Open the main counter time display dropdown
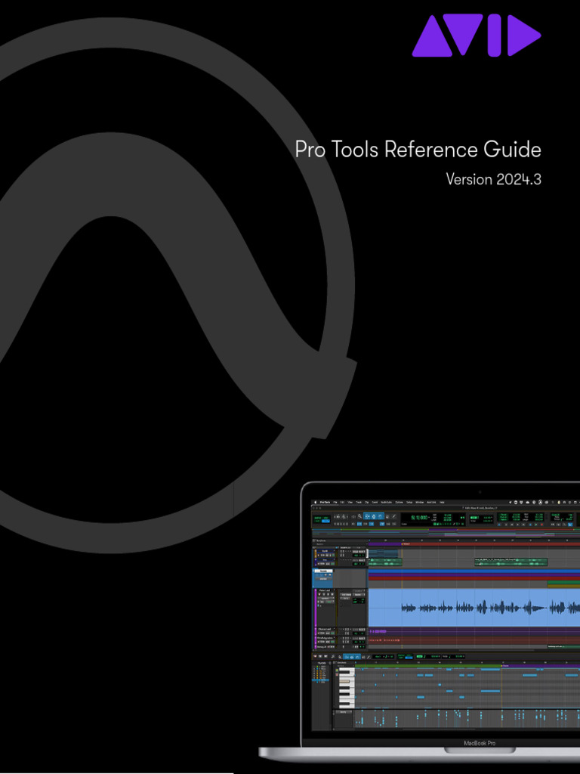 pyautogui.click(x=430, y=517)
